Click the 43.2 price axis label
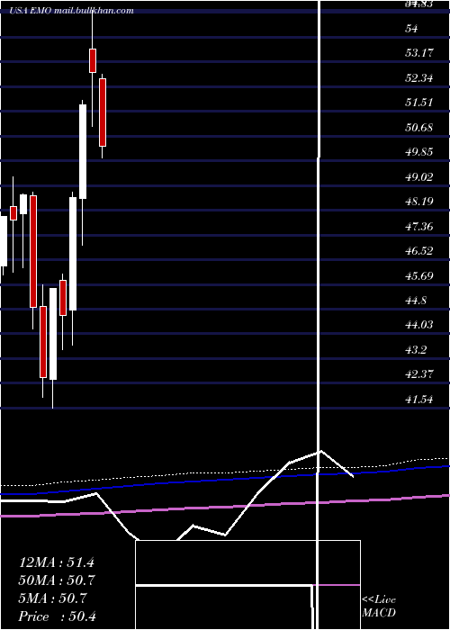This screenshot has width=450, height=630. click(x=416, y=350)
